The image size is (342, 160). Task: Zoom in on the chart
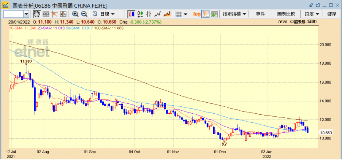[75, 14]
